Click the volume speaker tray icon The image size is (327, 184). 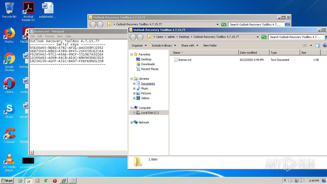(x=290, y=181)
